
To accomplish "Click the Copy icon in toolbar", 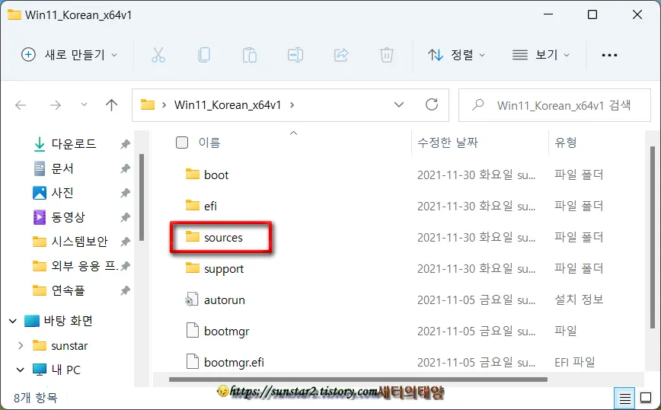I will pyautogui.click(x=204, y=55).
